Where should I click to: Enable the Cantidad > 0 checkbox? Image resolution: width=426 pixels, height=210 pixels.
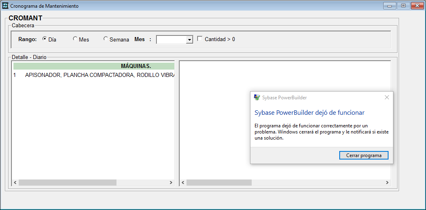(x=200, y=39)
